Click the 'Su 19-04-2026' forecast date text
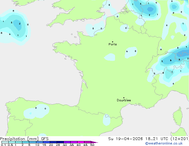The image size is (189, 146). (x=126, y=139)
